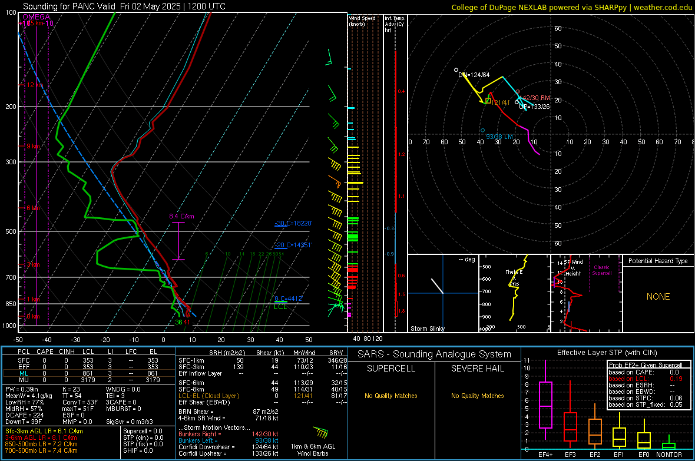Image resolution: width=695 pixels, height=461 pixels.
Task: Click the red '3-6km AGL LR = 8.1 C/km' line
Action: tap(41, 437)
